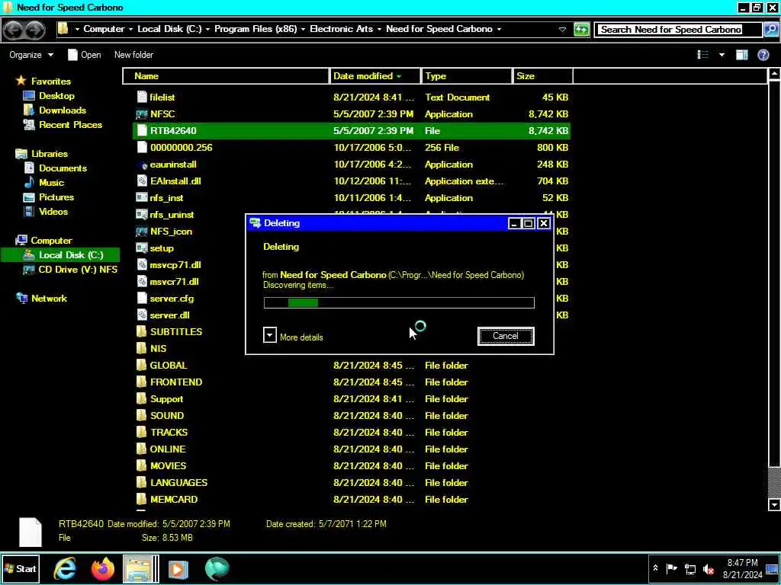Click Electronic Arts breadcrumb
The image size is (781, 585).
pyautogui.click(x=341, y=29)
